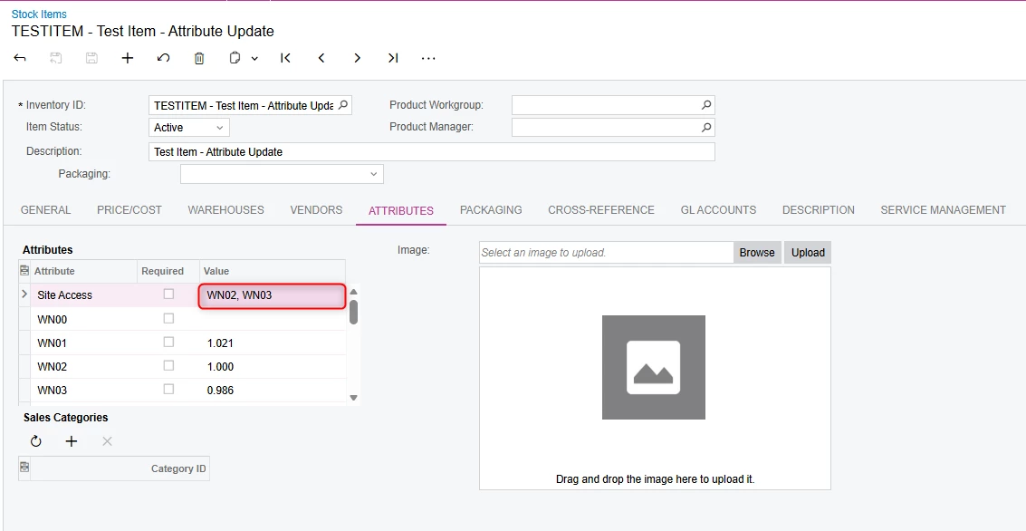Click the Inventory ID lookup magnifier
Viewport: 1026px width, 531px height.
pyautogui.click(x=343, y=105)
